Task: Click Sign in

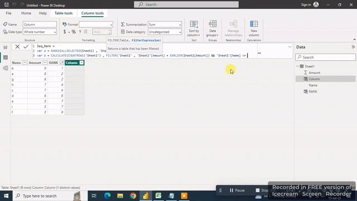Action: click(306, 4)
